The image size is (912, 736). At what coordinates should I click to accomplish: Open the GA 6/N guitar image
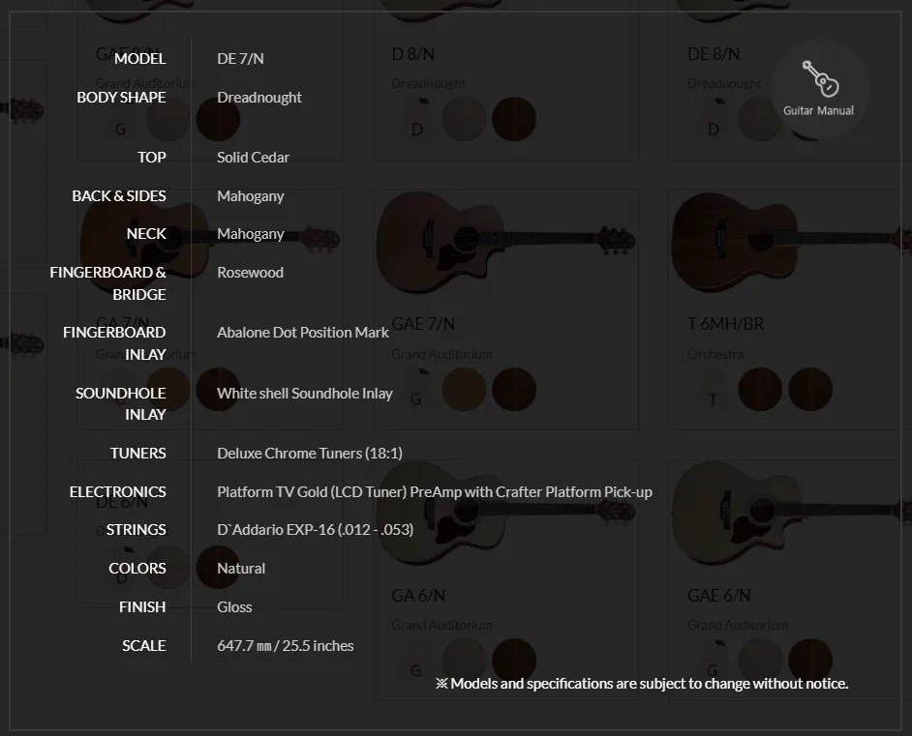click(505, 513)
